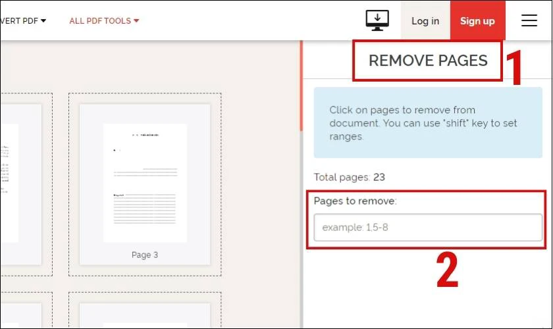Viewport: 553px width, 329px height.
Task: Click the Pages to remove input field
Action: [x=428, y=228]
